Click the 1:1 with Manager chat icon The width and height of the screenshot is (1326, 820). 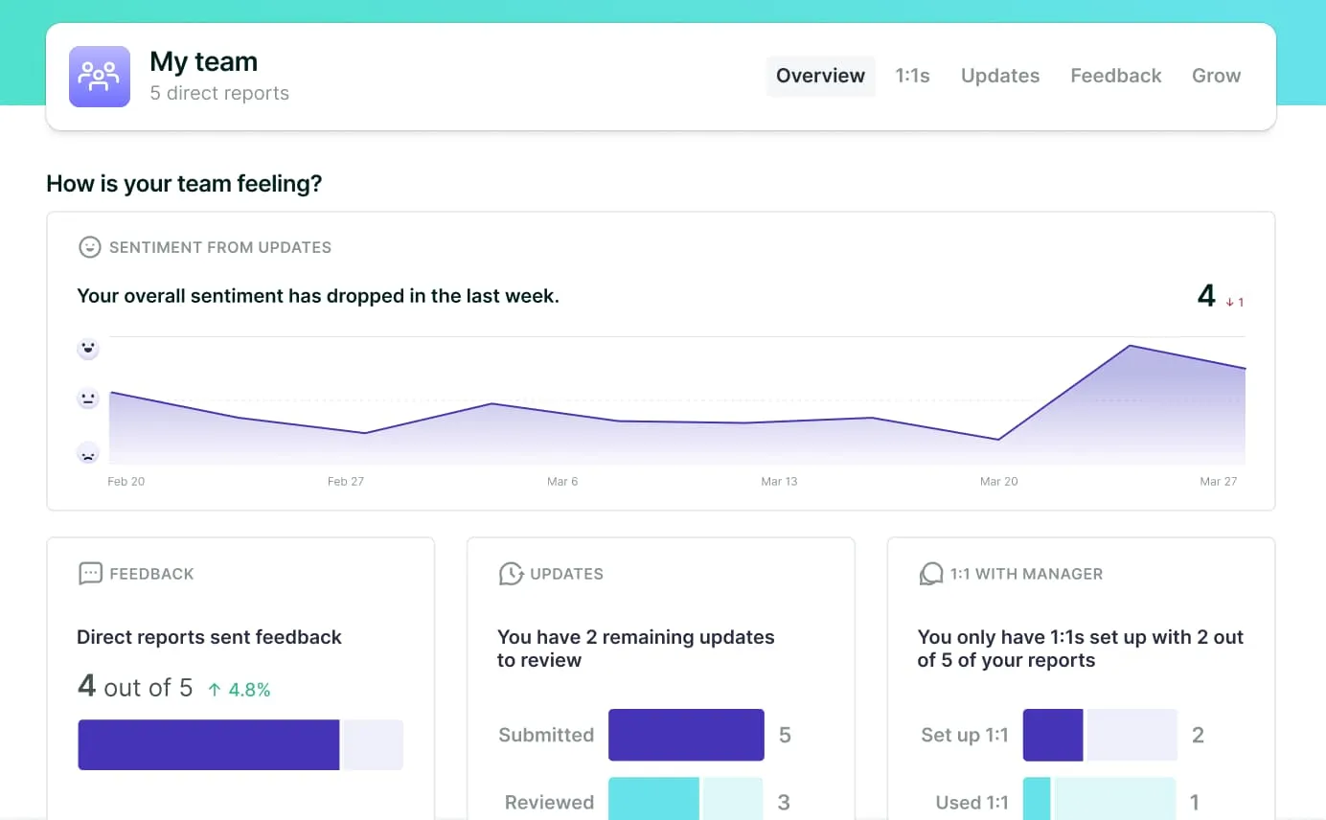point(931,574)
